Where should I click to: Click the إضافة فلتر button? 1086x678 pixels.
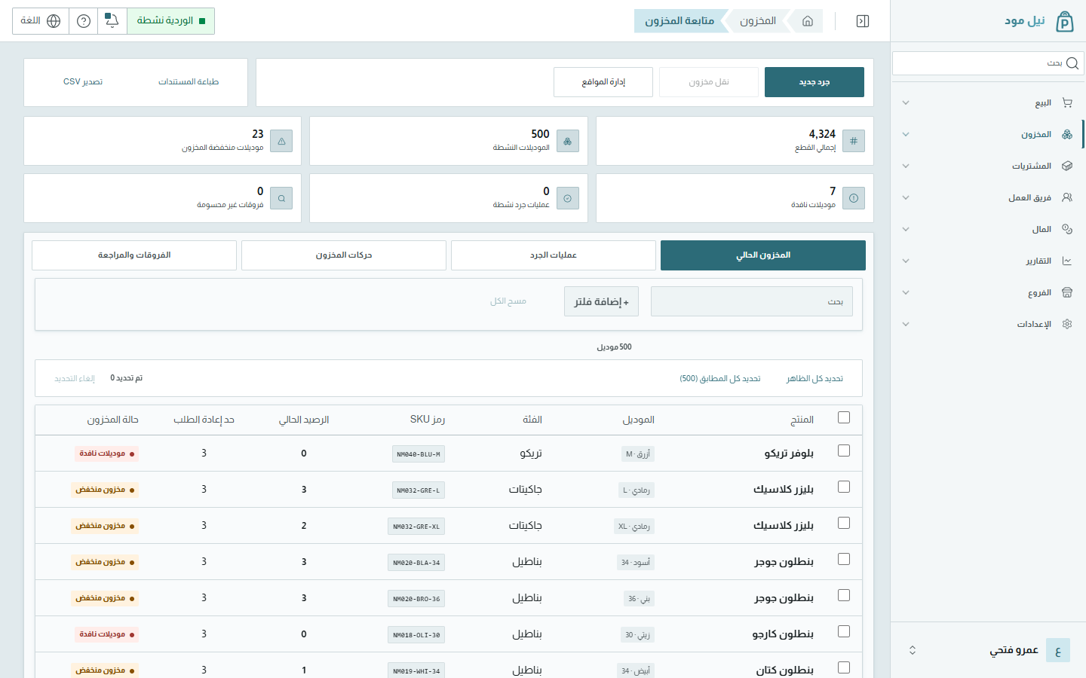[x=601, y=301]
